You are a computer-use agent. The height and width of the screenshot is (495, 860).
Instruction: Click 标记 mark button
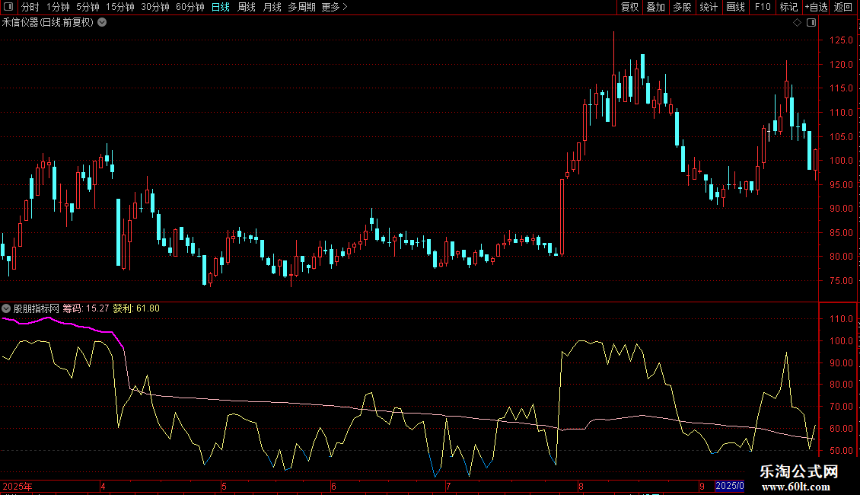pyautogui.click(x=788, y=7)
